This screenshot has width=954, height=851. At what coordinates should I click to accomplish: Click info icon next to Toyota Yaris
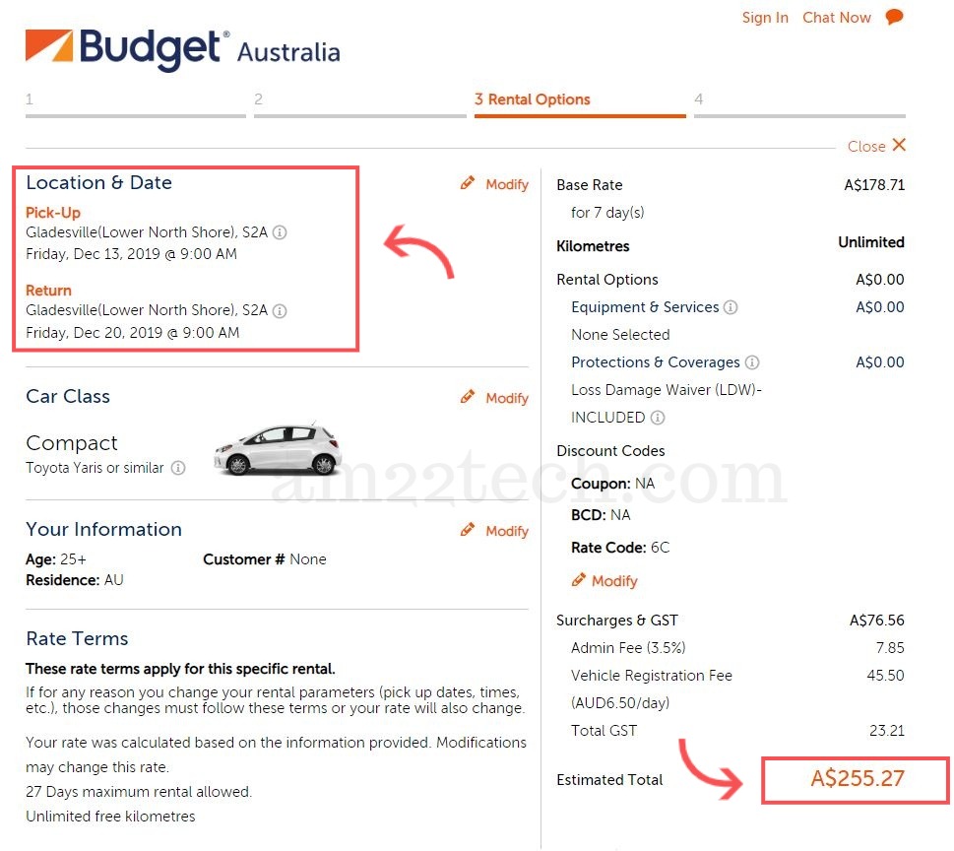(178, 468)
